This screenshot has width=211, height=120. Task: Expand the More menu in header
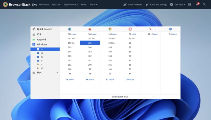click(x=93, y=5)
